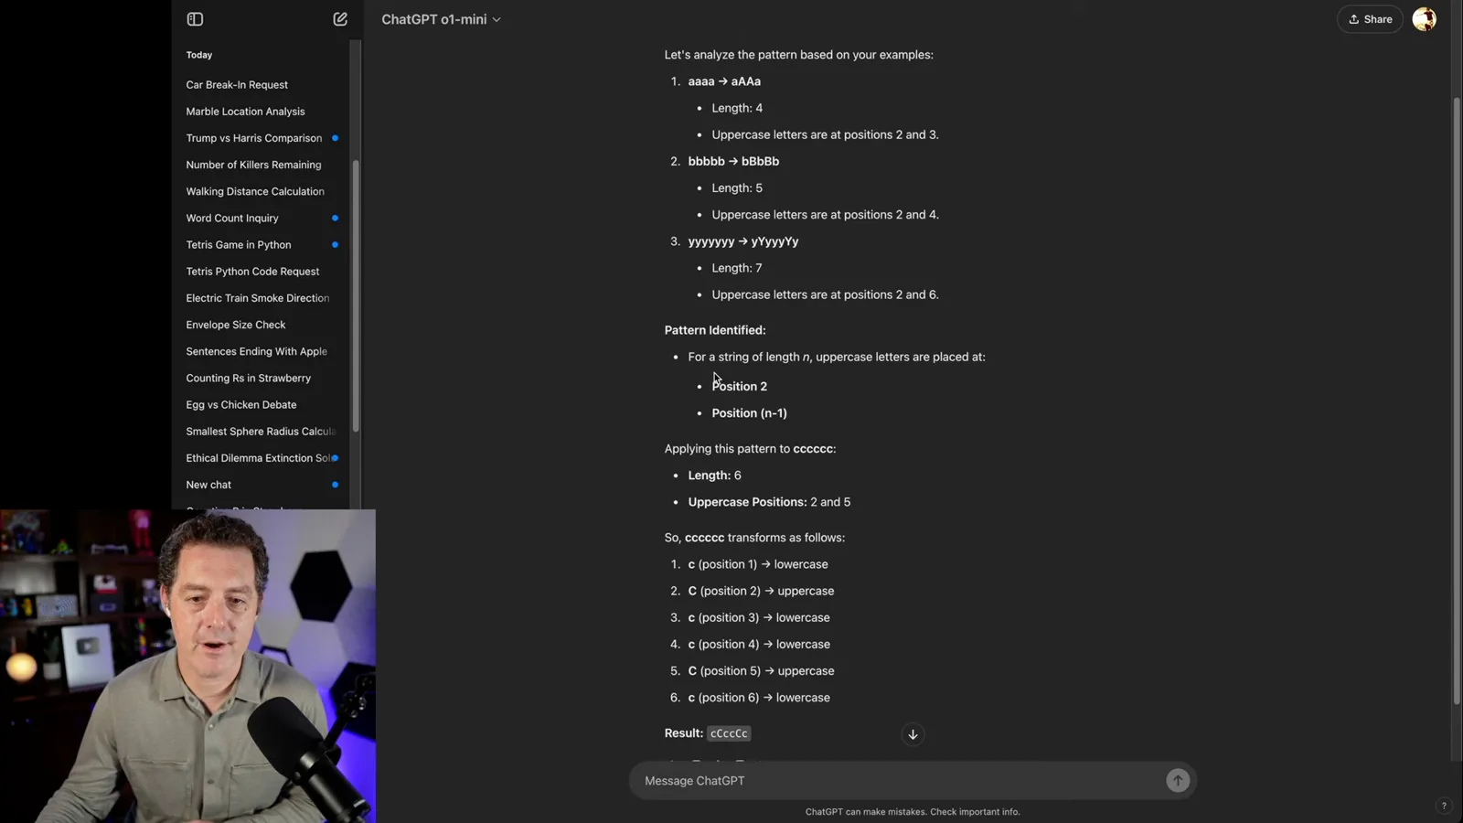Open Smallest Sphere Radius Calculation chat

tap(261, 431)
